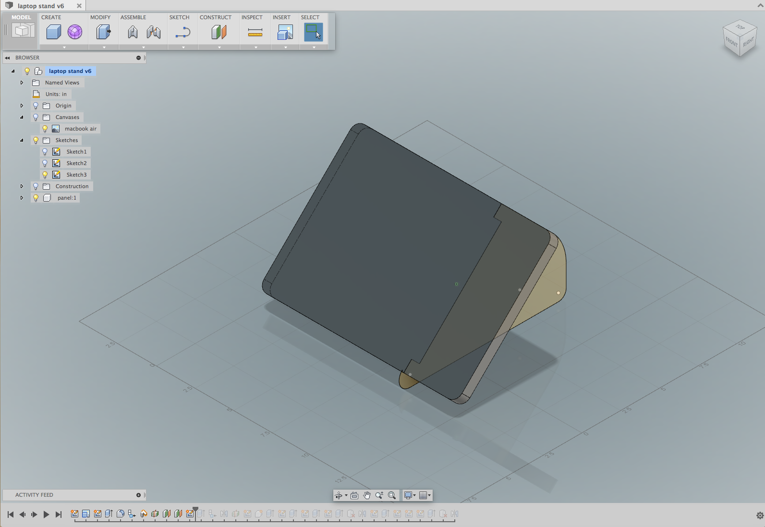Open the SELECT menu label

click(x=310, y=17)
